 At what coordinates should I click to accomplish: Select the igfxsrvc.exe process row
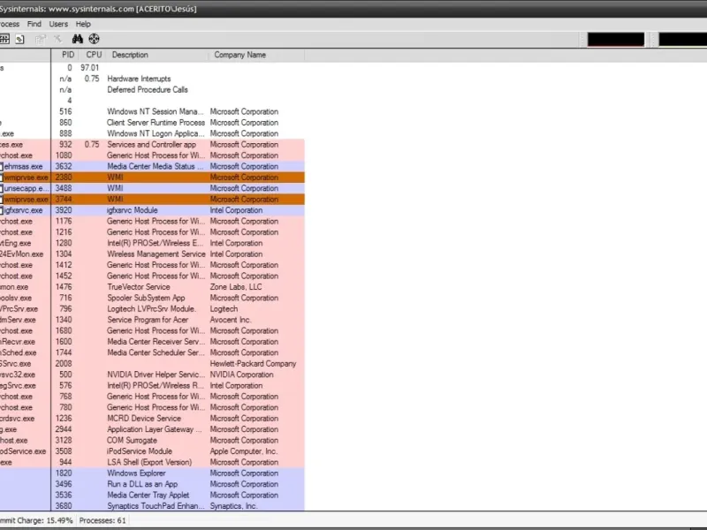(152, 210)
